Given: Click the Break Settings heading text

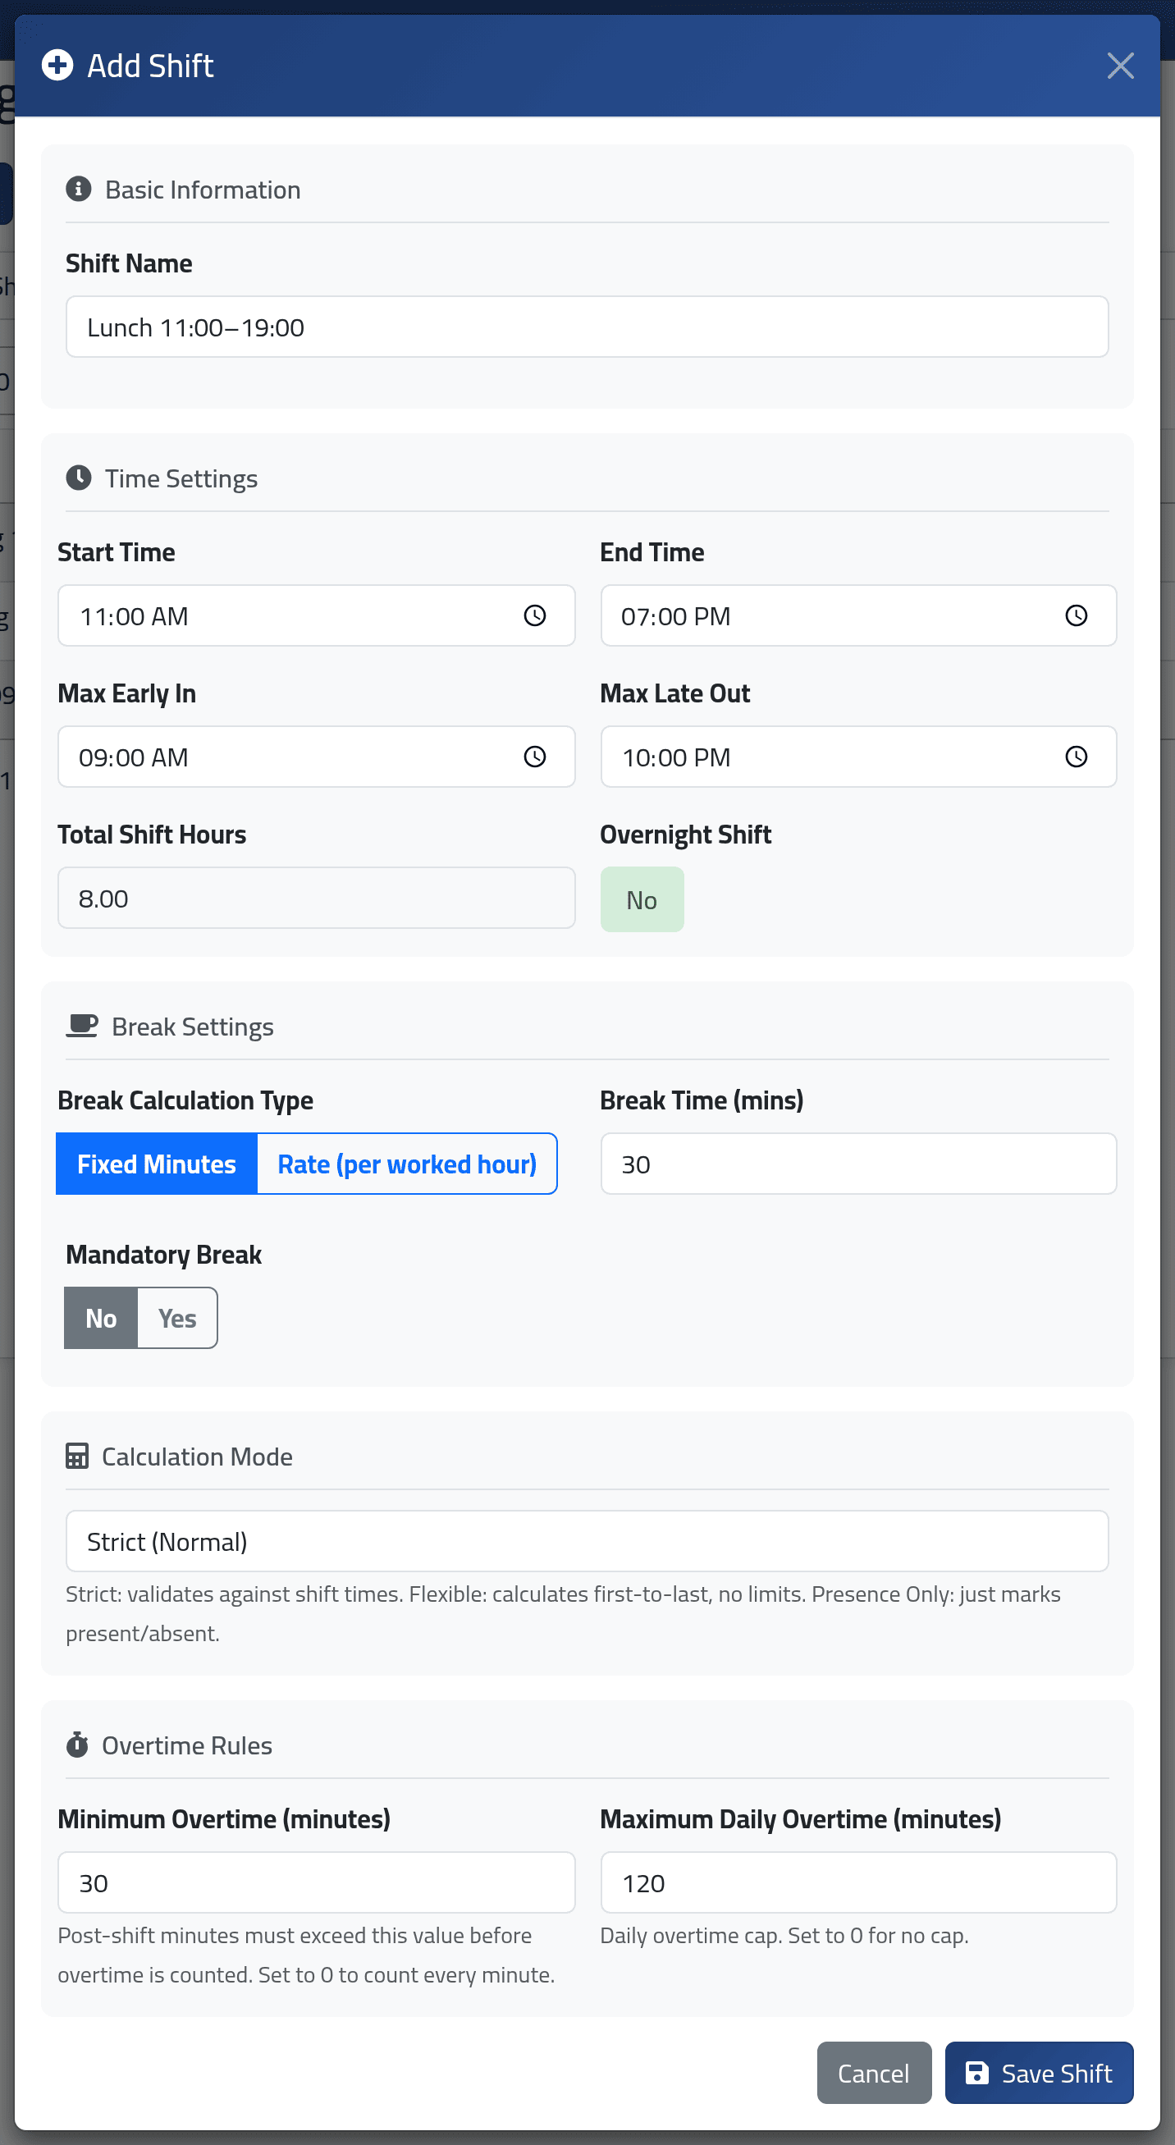Looking at the screenshot, I should (192, 1027).
